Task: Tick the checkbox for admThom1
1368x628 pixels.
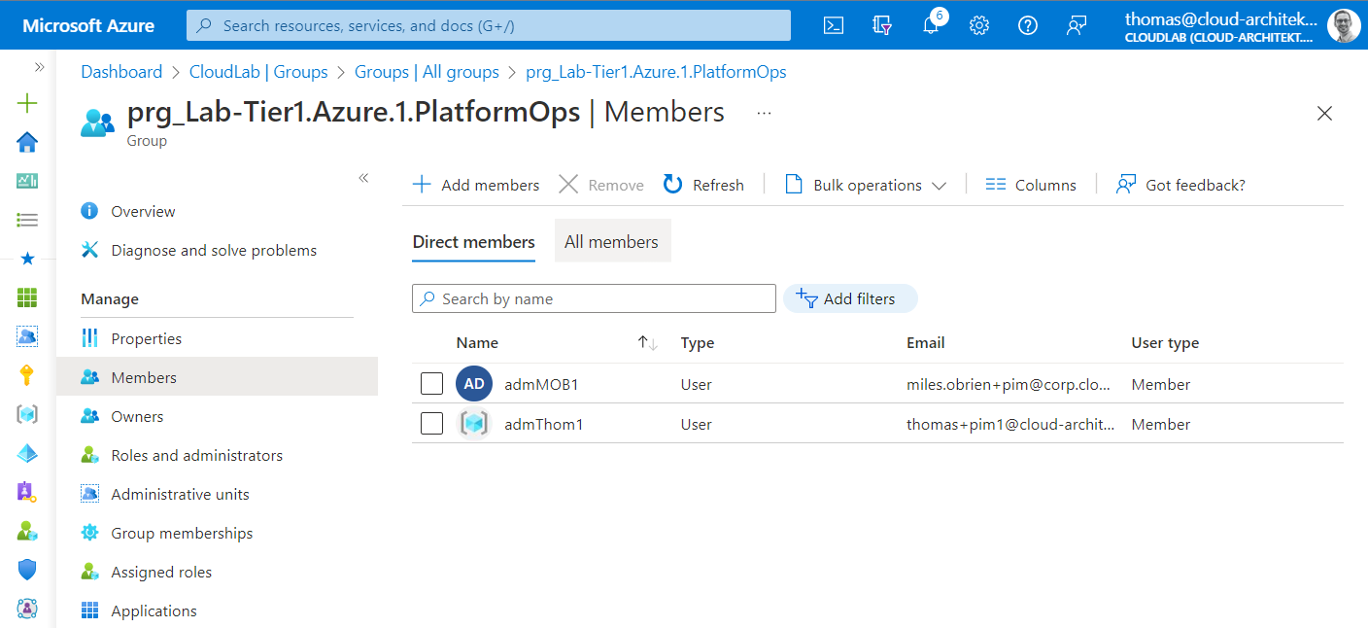Action: click(x=432, y=424)
